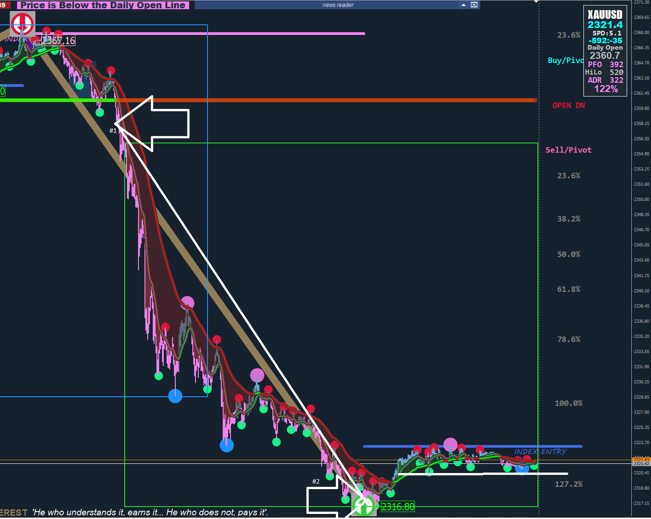Click the PFO 392 row
Viewport: 651px width, 519px height.
point(605,65)
